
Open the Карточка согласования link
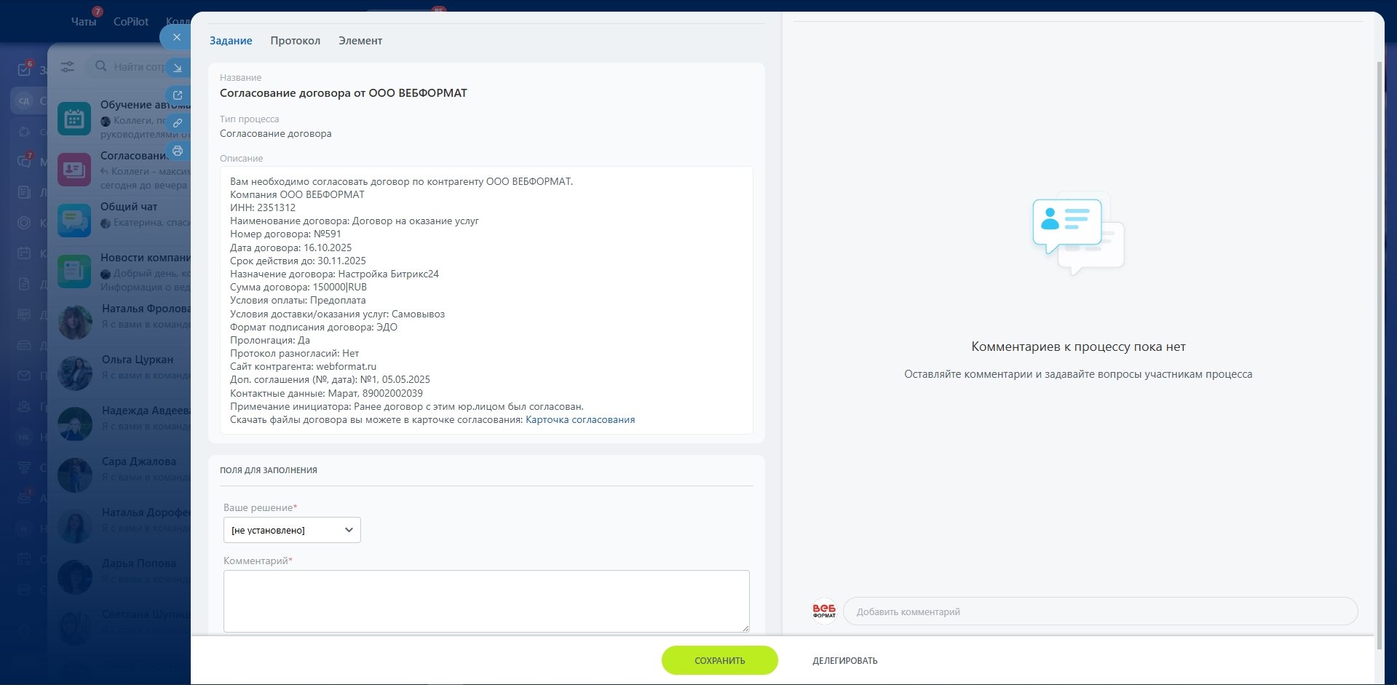tap(580, 420)
